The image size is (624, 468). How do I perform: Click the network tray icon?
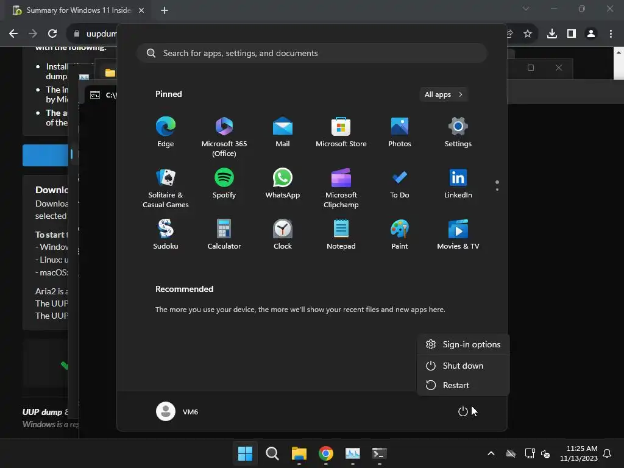(530, 453)
